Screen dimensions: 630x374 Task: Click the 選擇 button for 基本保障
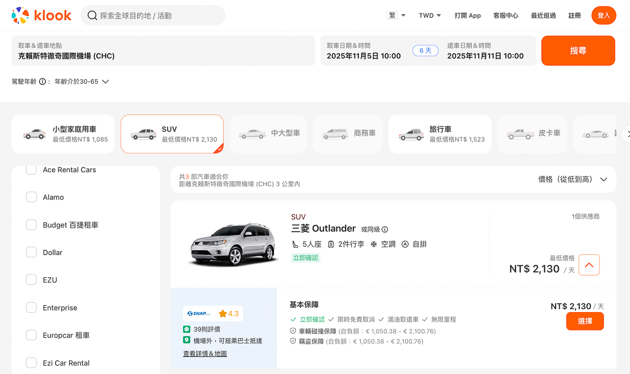(585, 321)
